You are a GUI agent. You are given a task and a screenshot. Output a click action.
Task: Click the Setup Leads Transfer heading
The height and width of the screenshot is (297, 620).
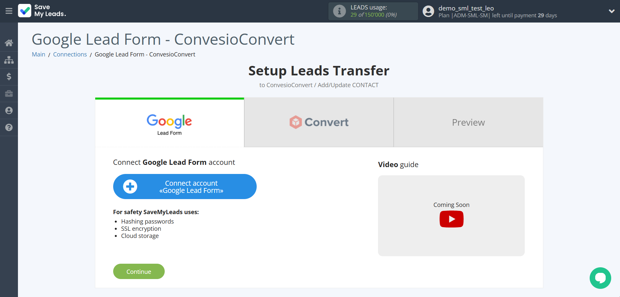pos(319,71)
